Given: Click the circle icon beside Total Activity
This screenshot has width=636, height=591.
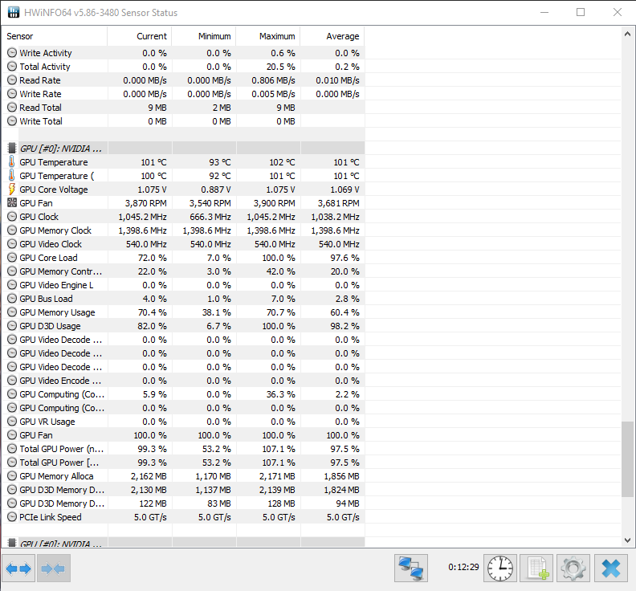Looking at the screenshot, I should click(12, 66).
